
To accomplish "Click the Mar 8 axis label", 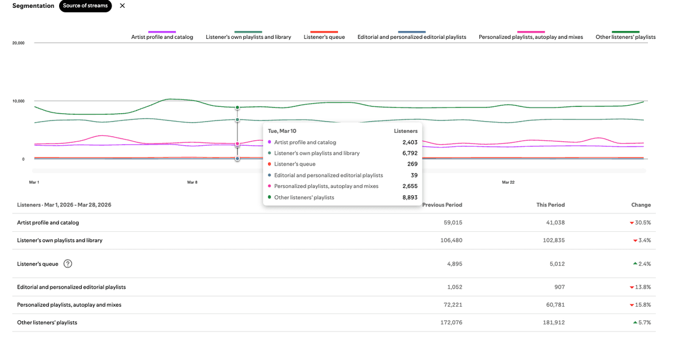I will coord(192,182).
